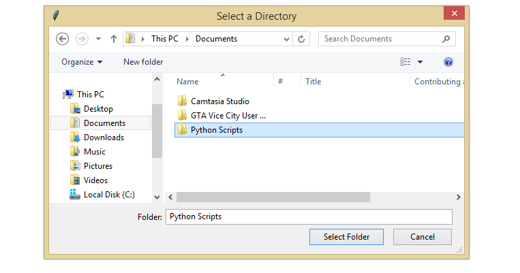Viewport: 520px width, 273px height.
Task: Click the Videos folder icon
Action: 75,180
